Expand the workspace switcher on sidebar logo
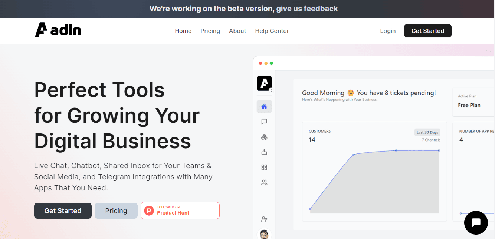Screen dimensions: 495x239 271,90
